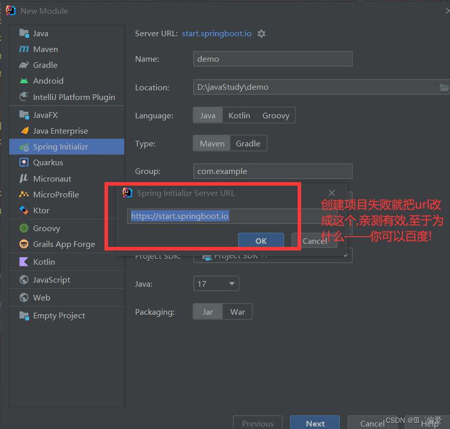The image size is (450, 429).
Task: Click the Group field 'com.example'
Action: 273,171
